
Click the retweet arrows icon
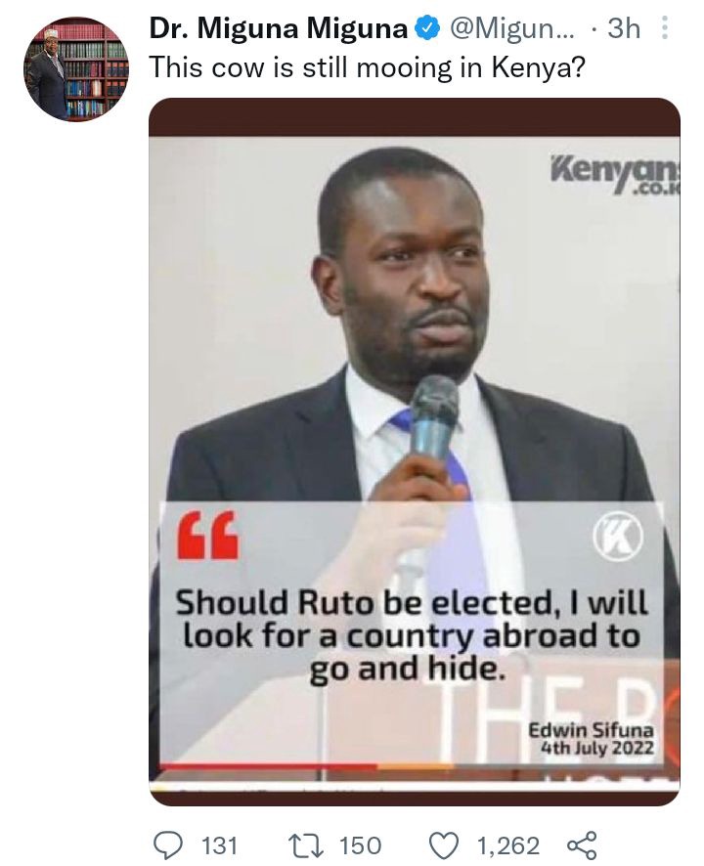pyautogui.click(x=307, y=845)
